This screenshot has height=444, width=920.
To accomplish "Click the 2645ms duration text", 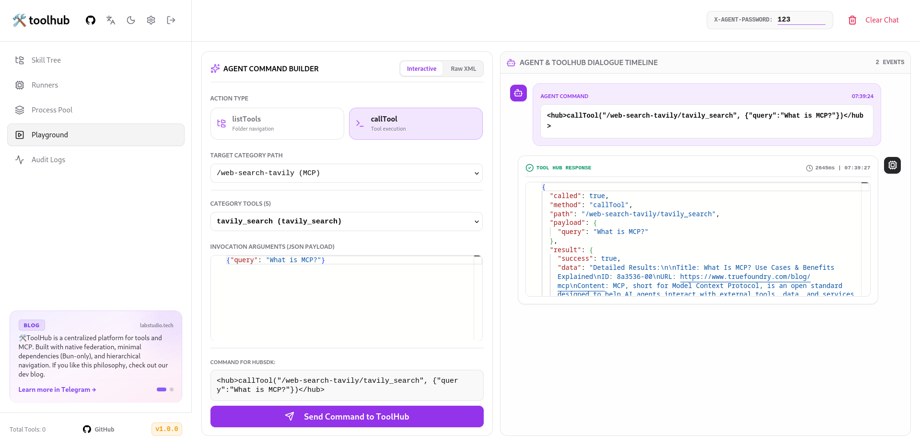I will (825, 168).
